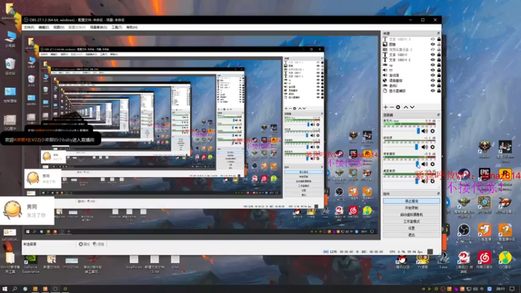Viewport: 521px width, 293px height.
Task: Remove the selected source with the minus icon
Action: [391, 107]
